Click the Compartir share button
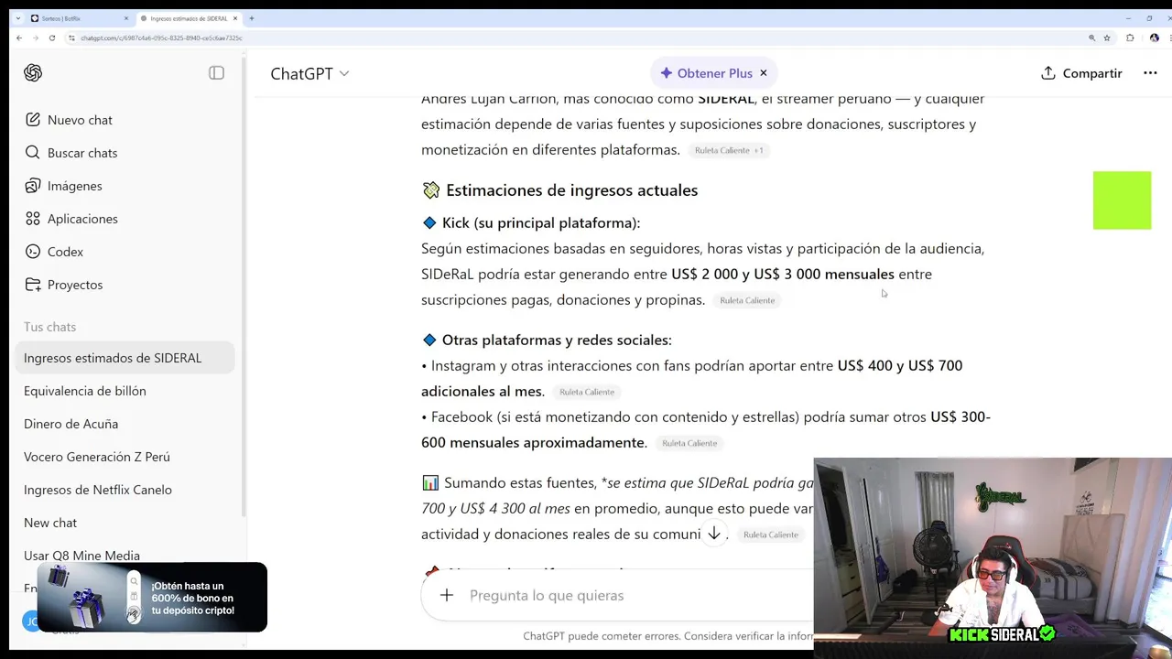 point(1081,73)
